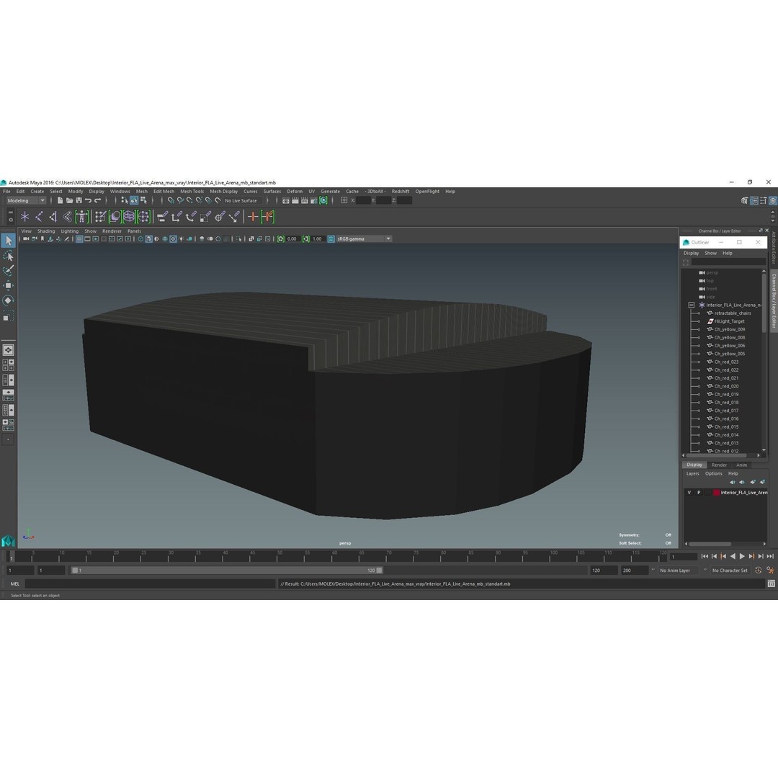Toggle the Auto keyframe button
The height and width of the screenshot is (778, 778).
(x=758, y=571)
